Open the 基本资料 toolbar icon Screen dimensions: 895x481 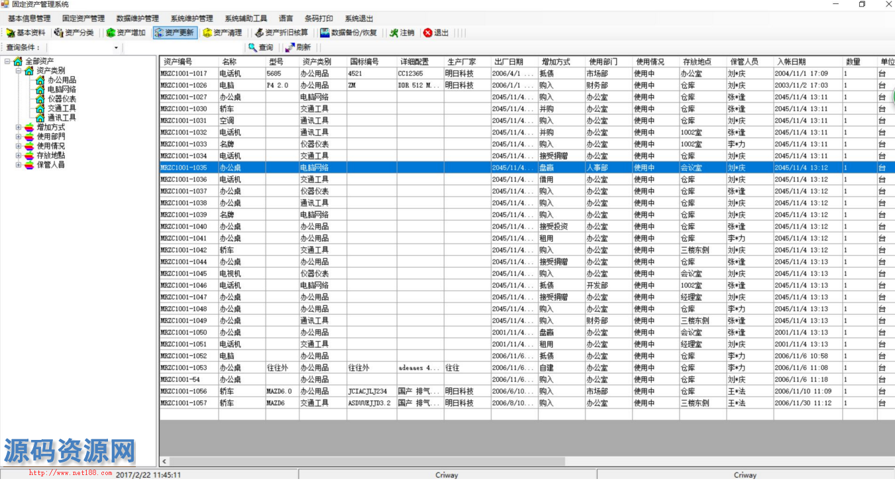click(26, 32)
